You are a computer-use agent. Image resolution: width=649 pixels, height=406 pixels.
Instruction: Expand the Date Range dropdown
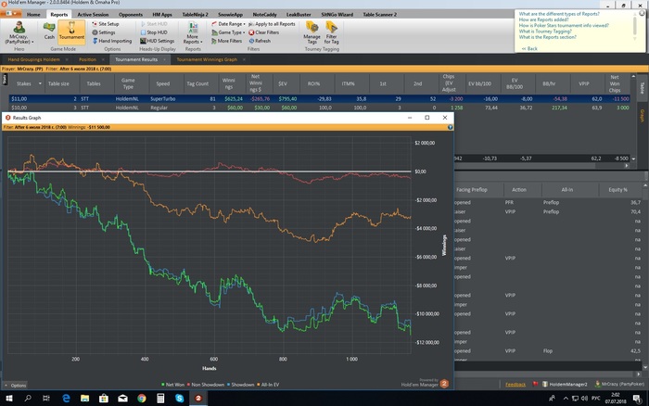(x=228, y=24)
